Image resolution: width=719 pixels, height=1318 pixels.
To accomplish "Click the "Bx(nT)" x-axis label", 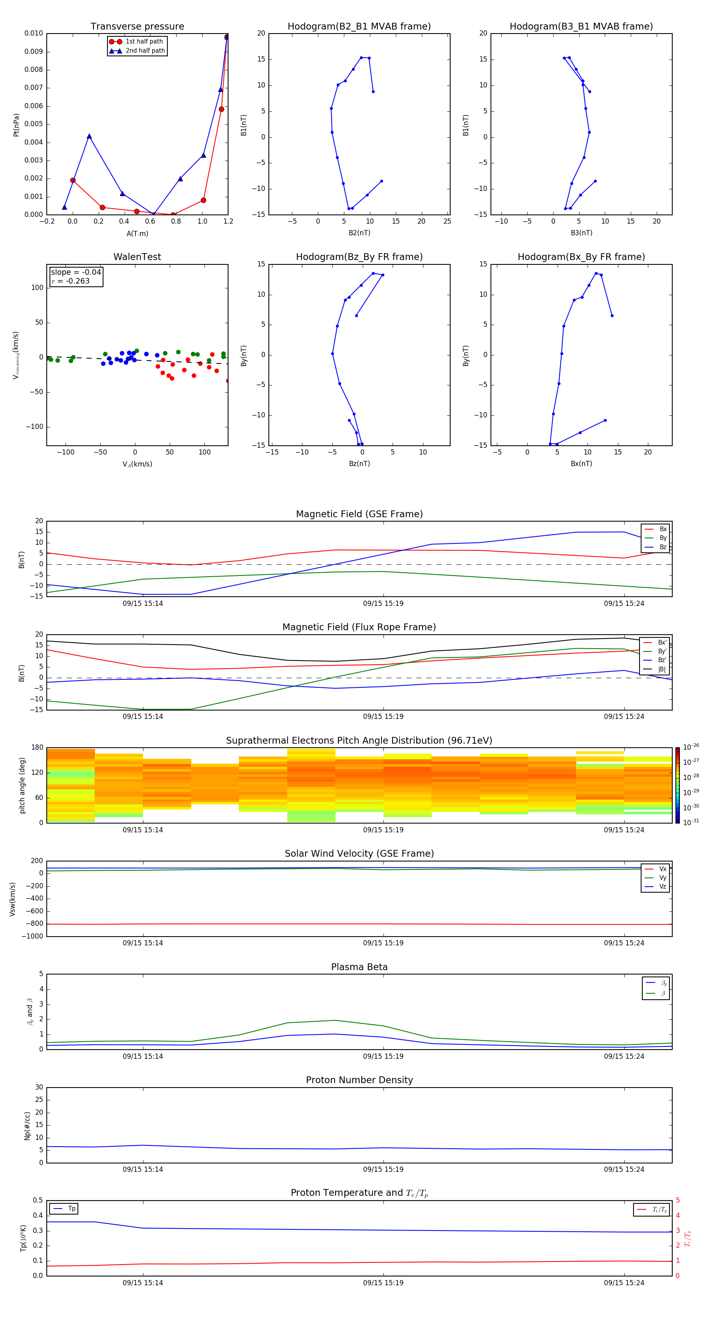I will click(x=581, y=464).
